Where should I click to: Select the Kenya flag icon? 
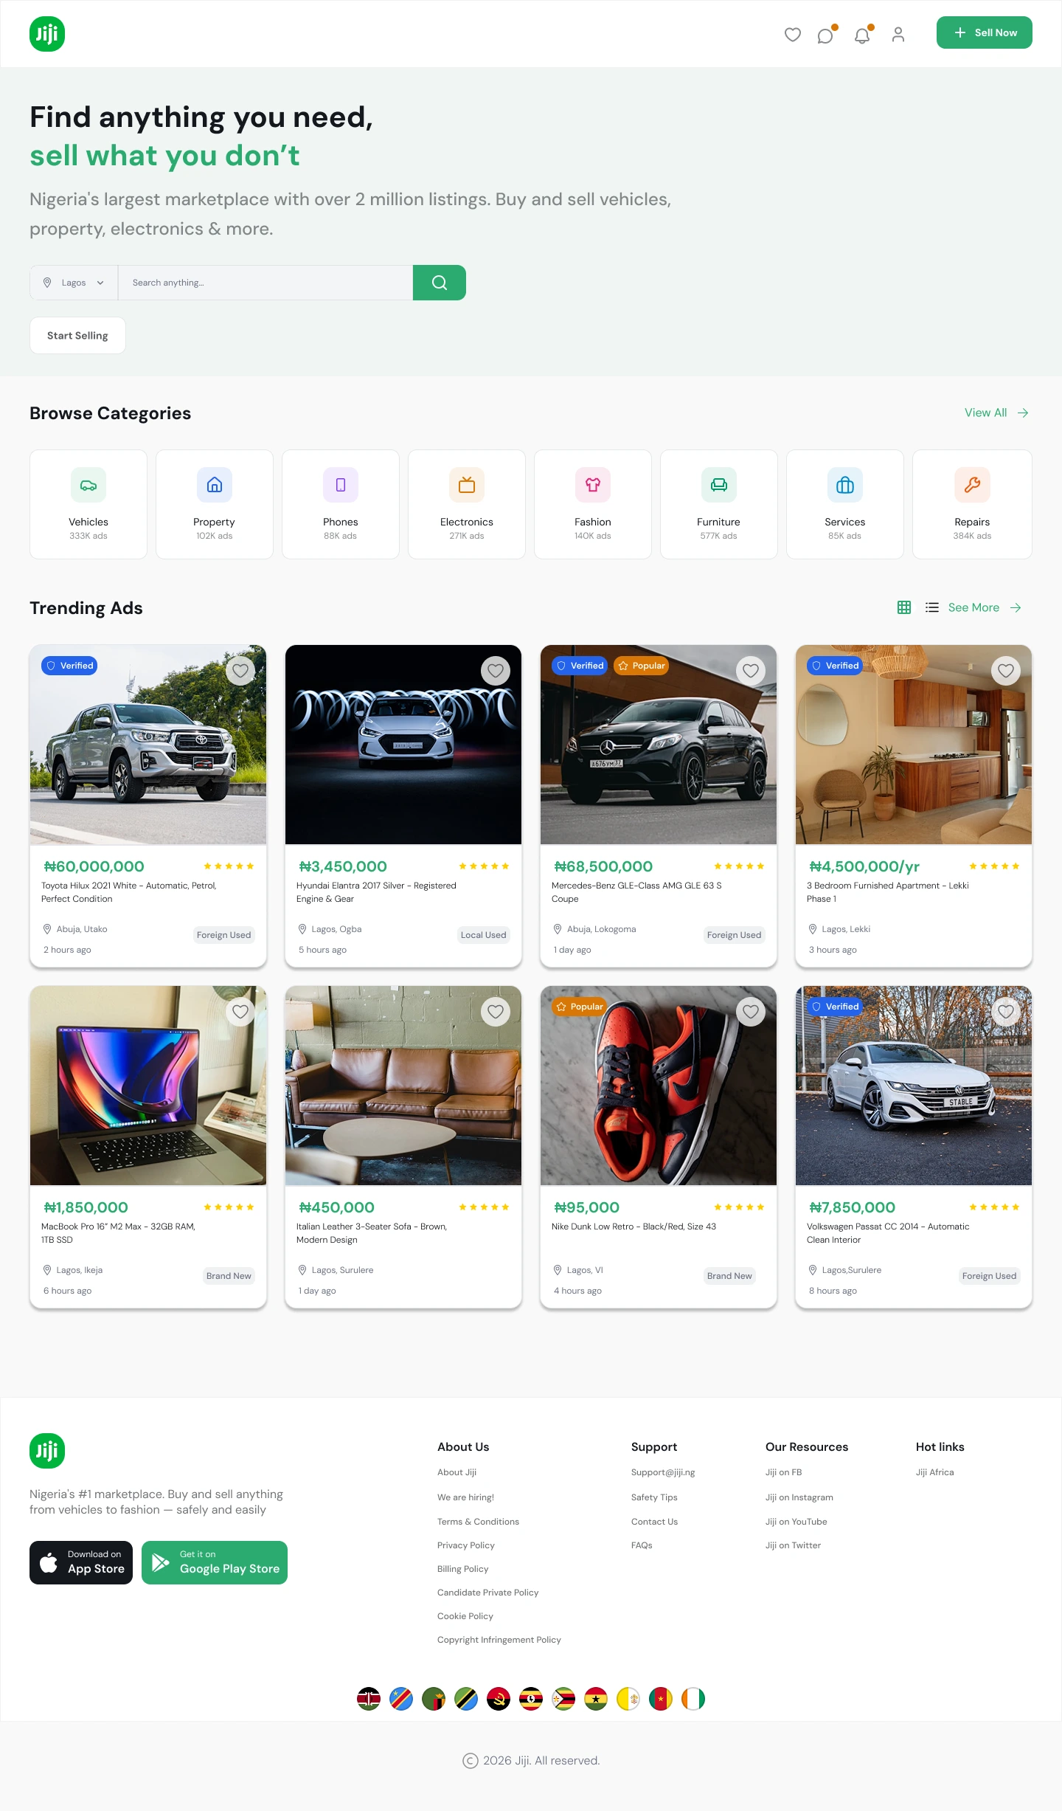tap(369, 1699)
